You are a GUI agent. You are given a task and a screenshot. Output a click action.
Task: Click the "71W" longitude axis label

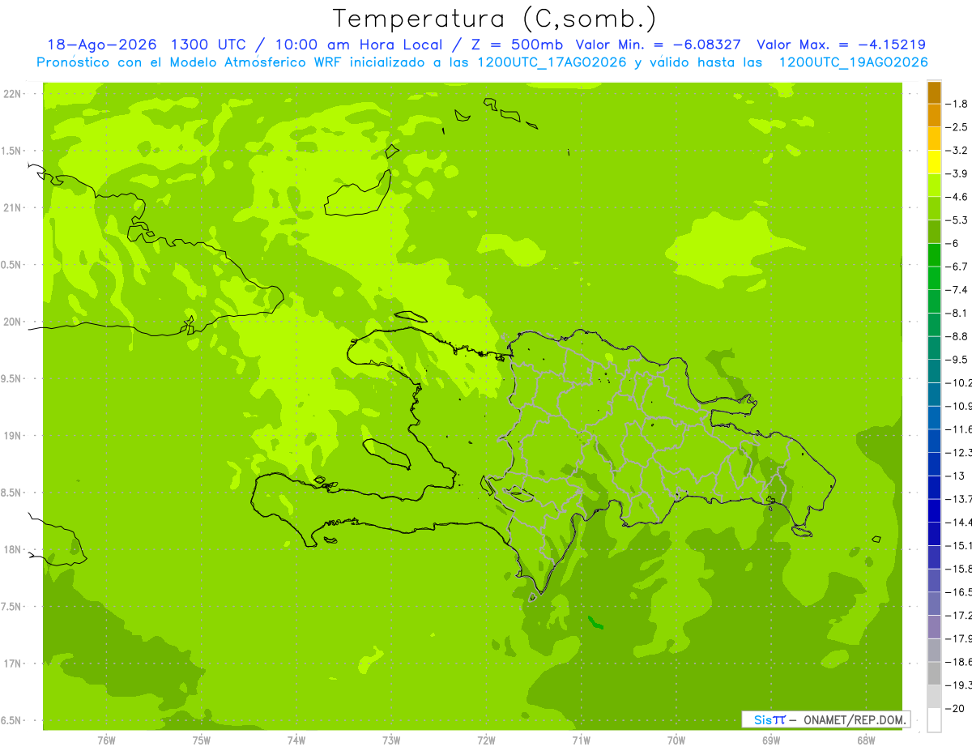[581, 740]
